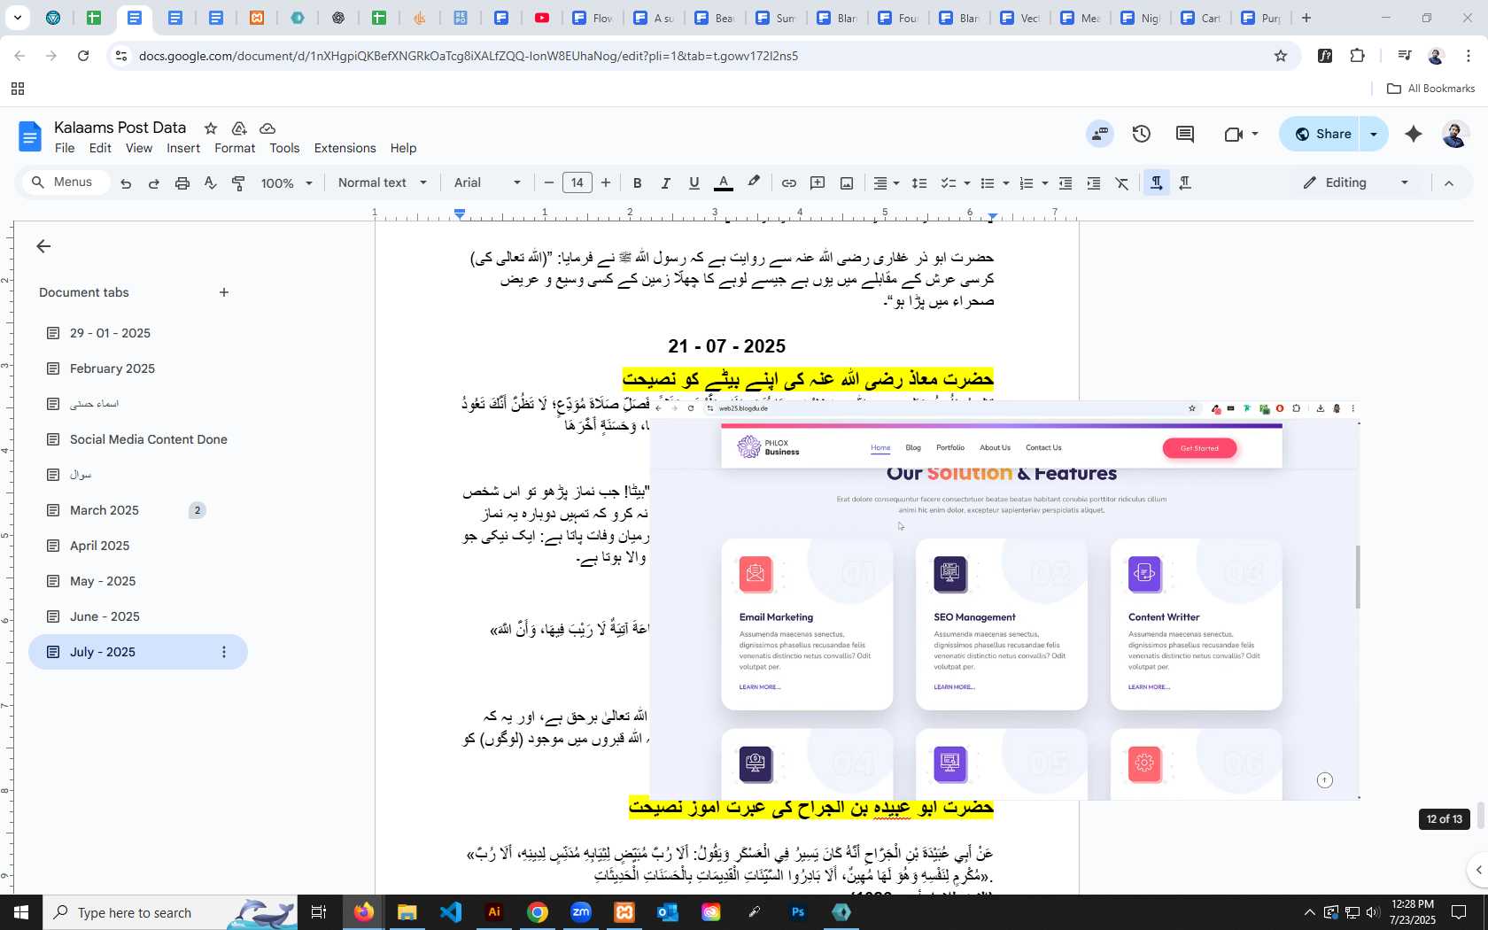Viewport: 1488px width, 930px height.
Task: Click the Checklist icon
Action: coord(948,183)
